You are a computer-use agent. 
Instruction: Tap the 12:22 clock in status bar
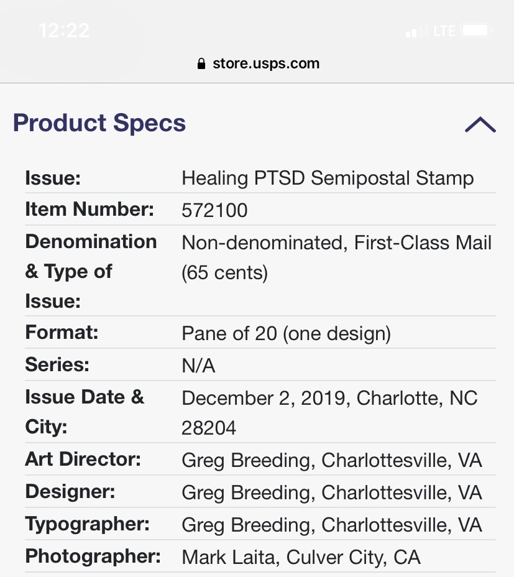pyautogui.click(x=63, y=30)
